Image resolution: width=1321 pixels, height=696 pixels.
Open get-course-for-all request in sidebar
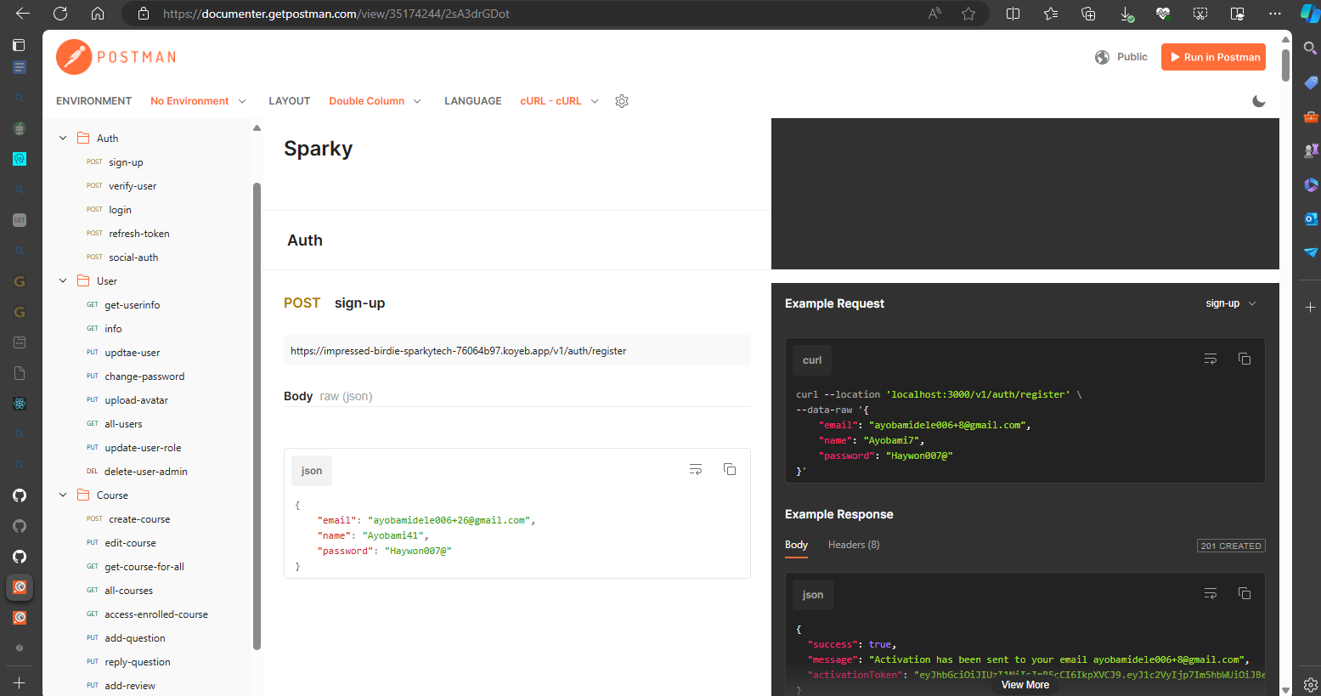144,567
